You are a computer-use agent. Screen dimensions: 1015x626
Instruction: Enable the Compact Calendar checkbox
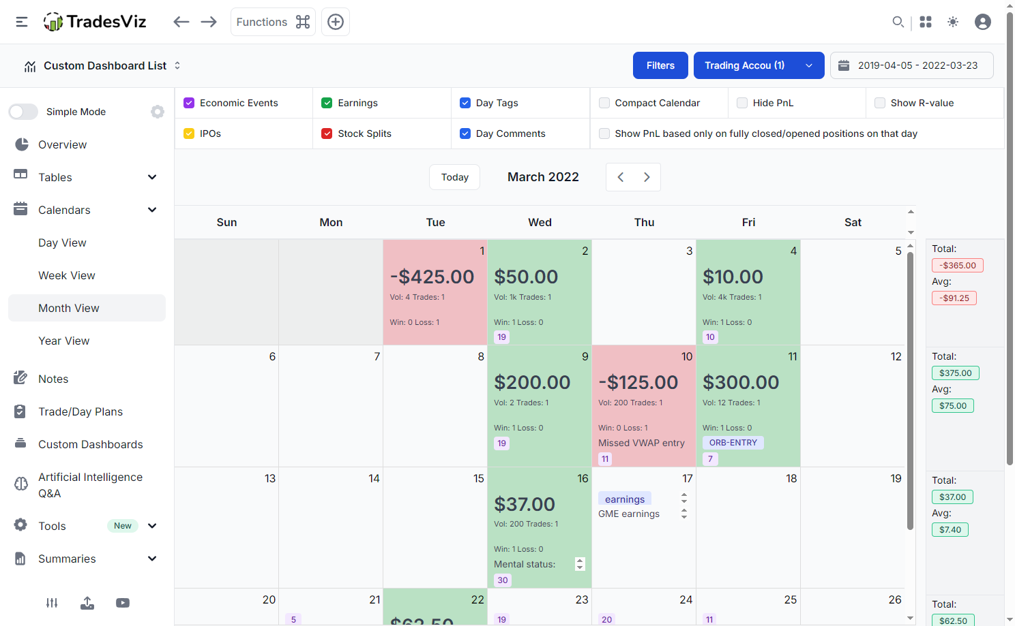pyautogui.click(x=604, y=102)
